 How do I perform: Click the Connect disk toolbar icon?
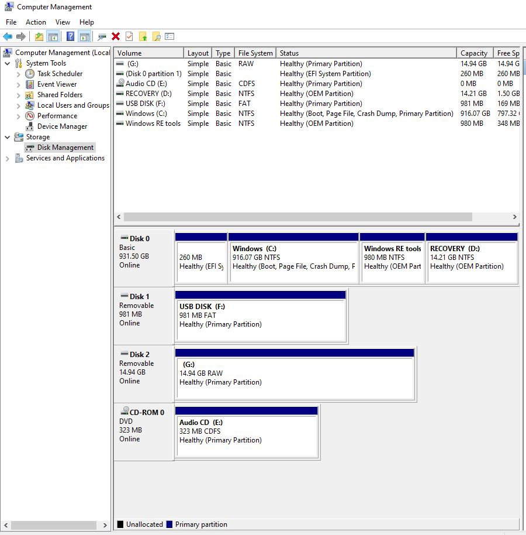102,36
